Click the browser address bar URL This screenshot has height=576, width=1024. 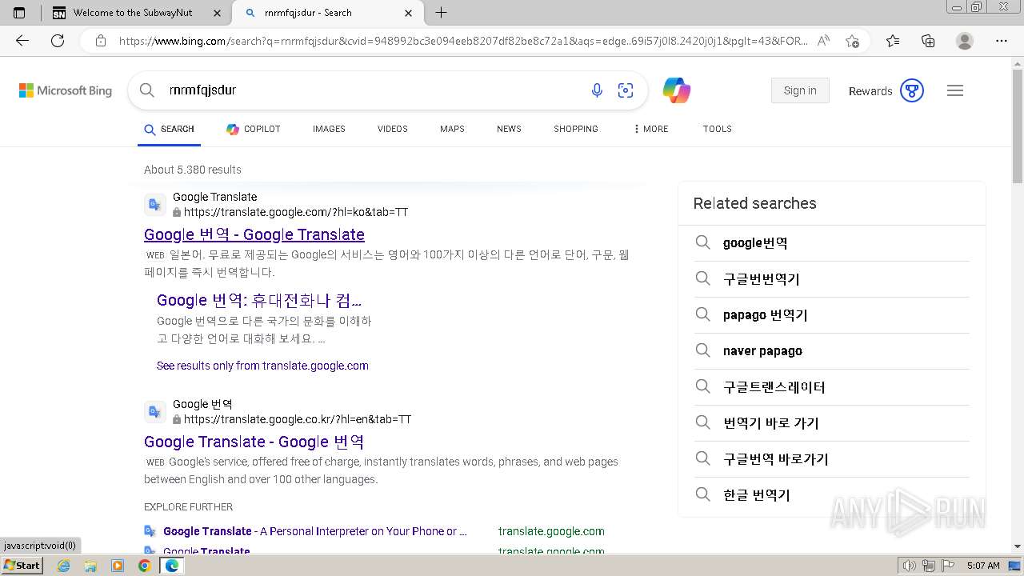click(x=463, y=41)
